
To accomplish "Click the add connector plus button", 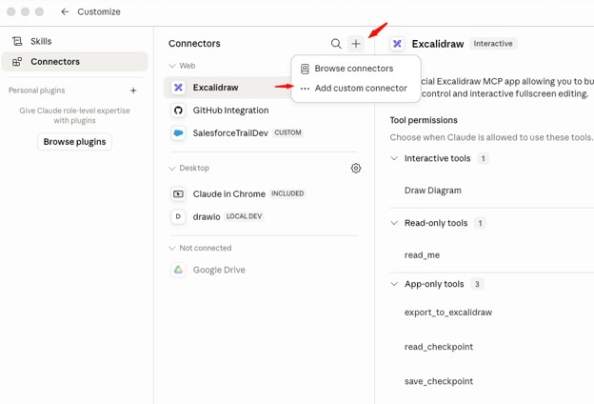I will point(356,44).
